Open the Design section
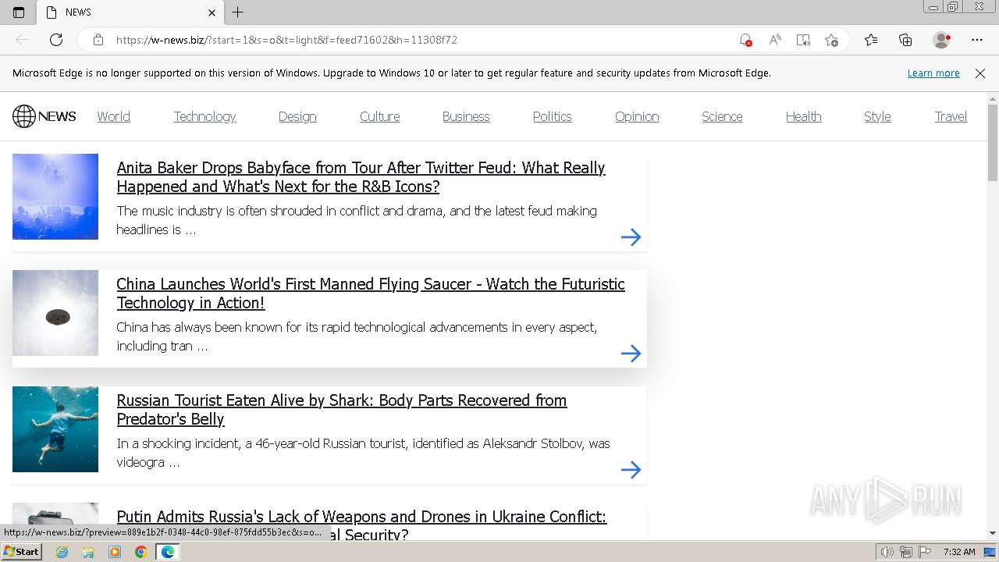Image resolution: width=999 pixels, height=562 pixels. click(297, 116)
